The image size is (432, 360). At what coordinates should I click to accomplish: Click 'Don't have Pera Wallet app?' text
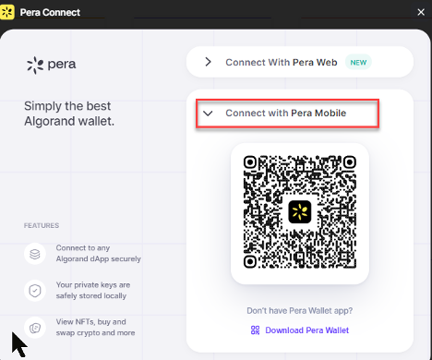click(300, 310)
